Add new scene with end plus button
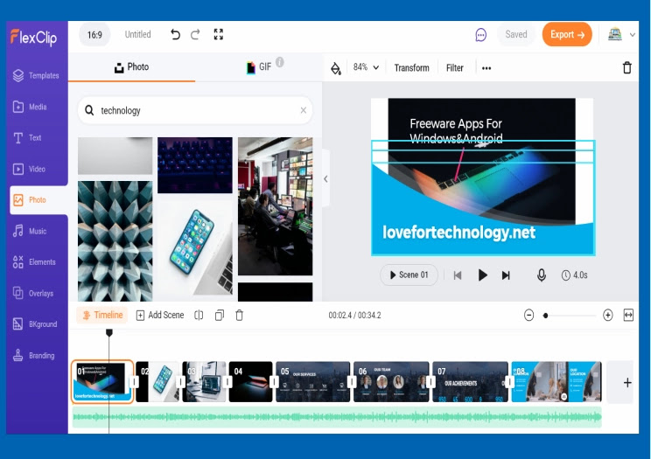 pyautogui.click(x=627, y=382)
